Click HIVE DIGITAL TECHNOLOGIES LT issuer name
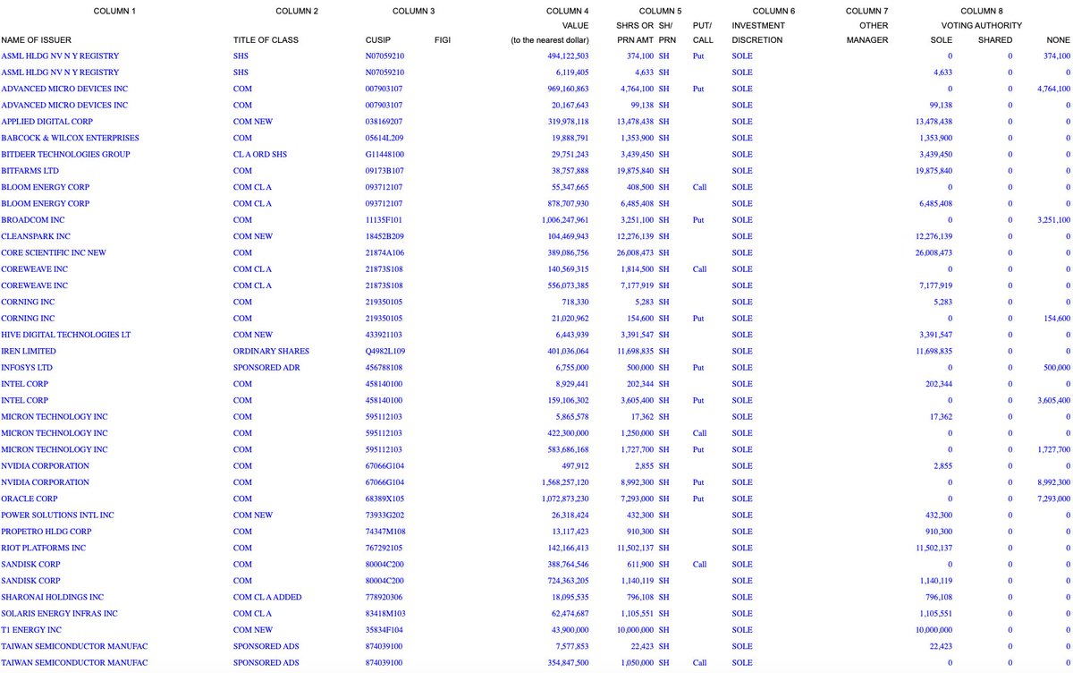 (x=66, y=335)
